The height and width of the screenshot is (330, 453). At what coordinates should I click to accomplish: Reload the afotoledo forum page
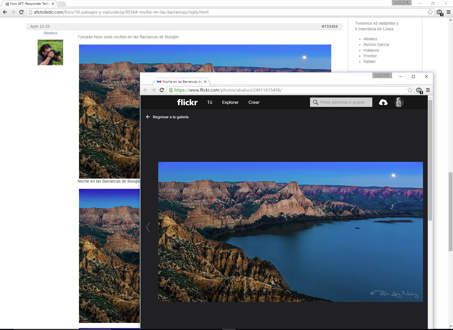pos(21,12)
